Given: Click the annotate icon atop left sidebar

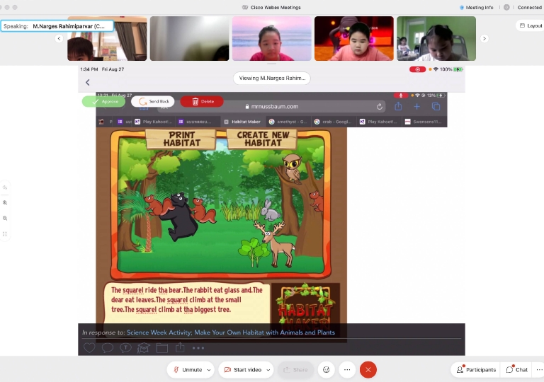Looking at the screenshot, I should pyautogui.click(x=5, y=187).
